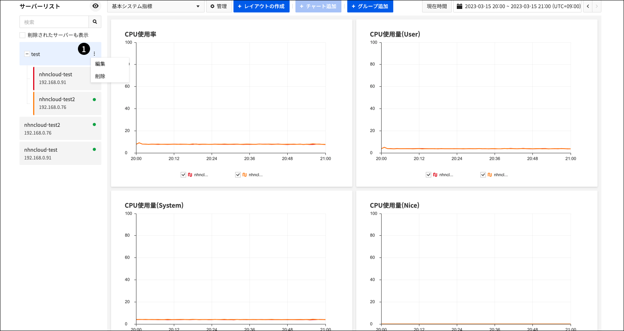Select 編集 from the context menu
This screenshot has width=624, height=331.
[100, 64]
